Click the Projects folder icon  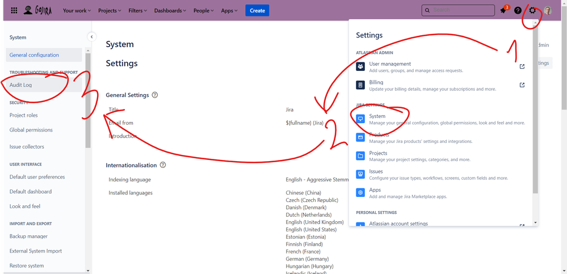[360, 156]
